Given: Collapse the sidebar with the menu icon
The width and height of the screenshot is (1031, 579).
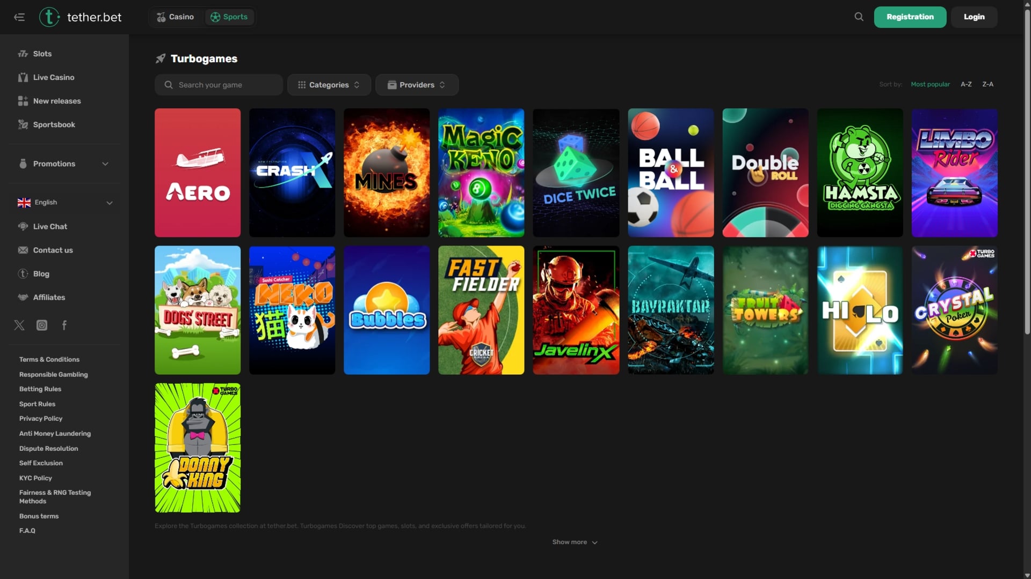Looking at the screenshot, I should 19,17.
